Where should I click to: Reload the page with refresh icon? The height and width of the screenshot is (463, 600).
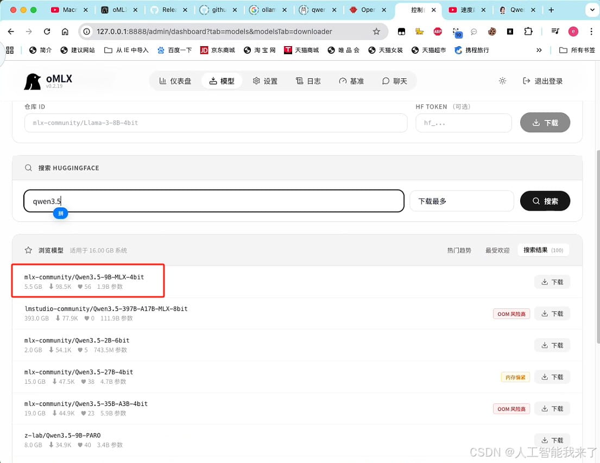(47, 31)
